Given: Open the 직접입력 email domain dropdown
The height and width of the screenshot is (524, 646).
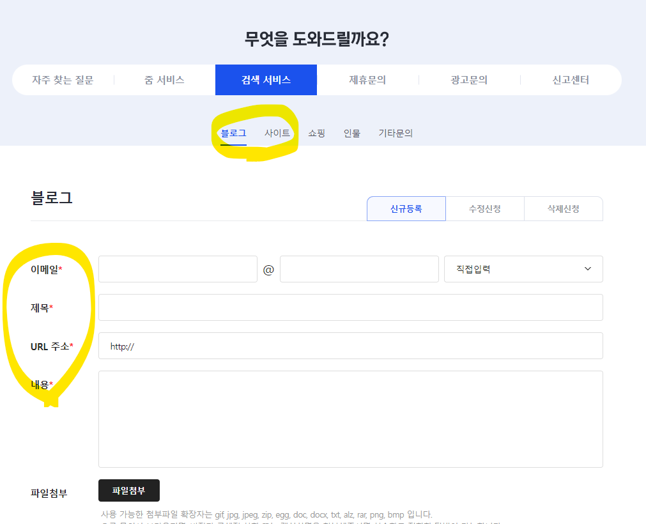Looking at the screenshot, I should (523, 268).
